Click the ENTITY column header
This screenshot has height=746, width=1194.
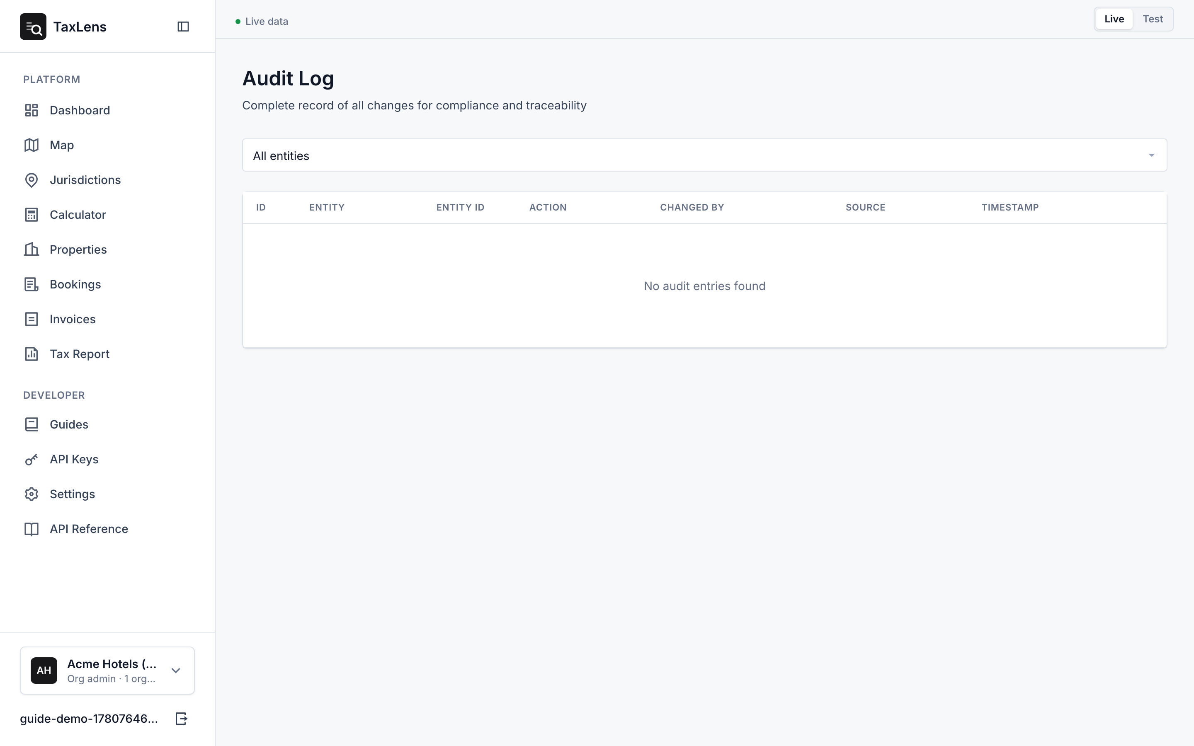327,208
